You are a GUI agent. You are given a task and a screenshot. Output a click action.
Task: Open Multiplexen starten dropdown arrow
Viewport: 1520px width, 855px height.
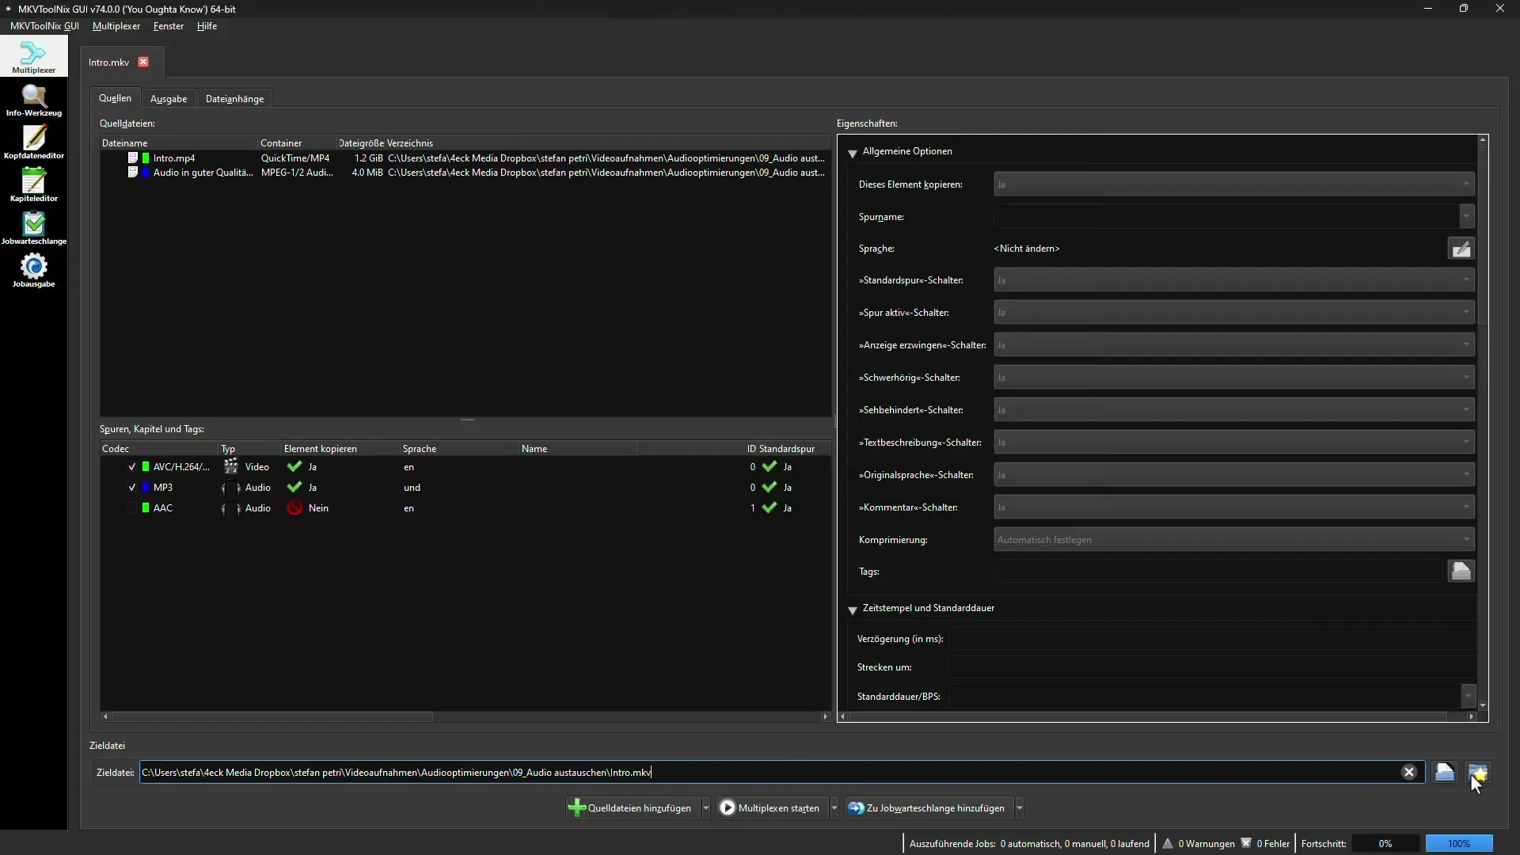(x=834, y=808)
